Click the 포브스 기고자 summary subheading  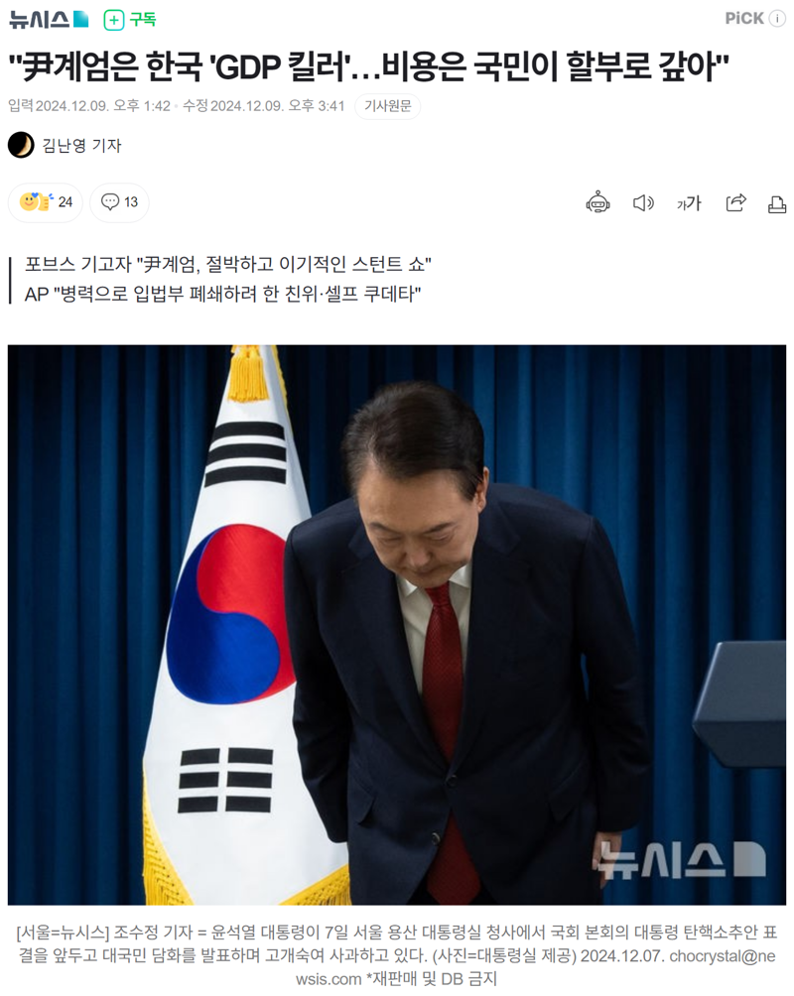point(228,264)
